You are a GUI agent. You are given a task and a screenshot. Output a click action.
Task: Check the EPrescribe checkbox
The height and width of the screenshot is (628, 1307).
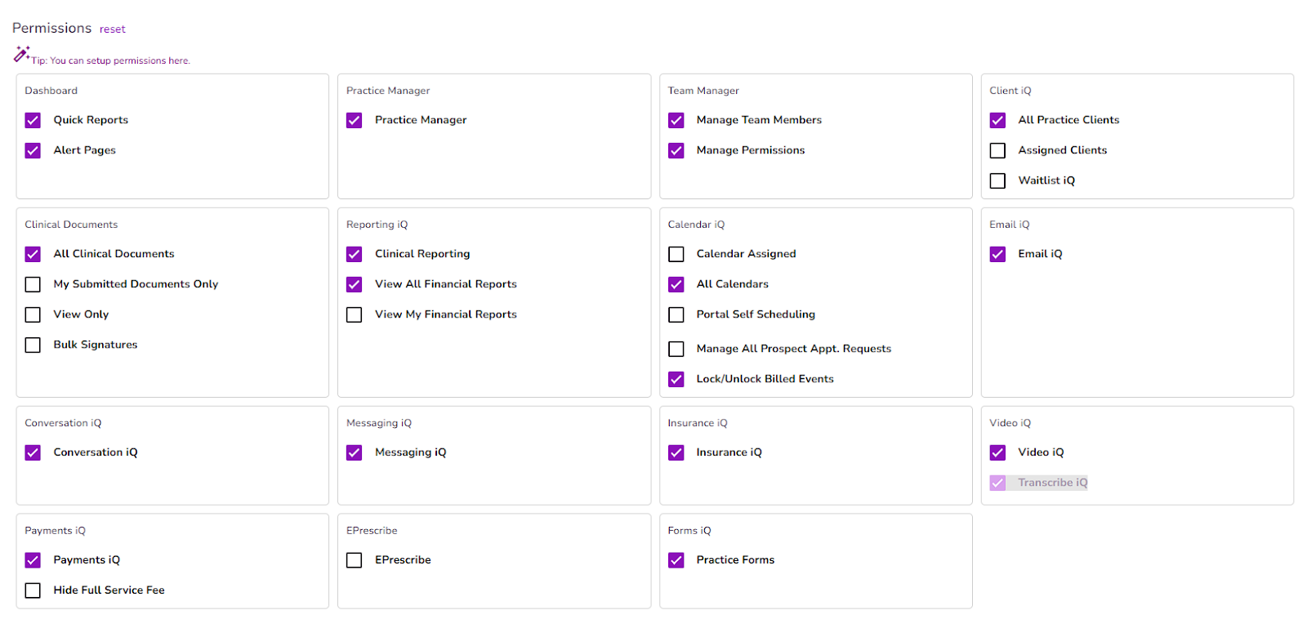(354, 560)
